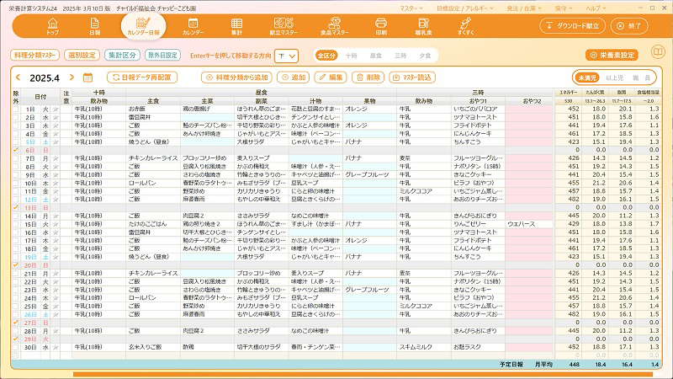The height and width of the screenshot is (379, 673).
Task: Uncheck the exclude box for 13日
Action: (x=16, y=207)
